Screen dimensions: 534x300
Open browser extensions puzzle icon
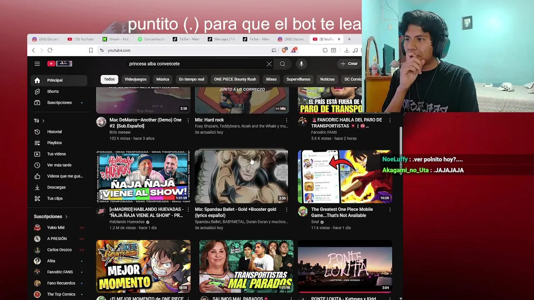pos(325,50)
